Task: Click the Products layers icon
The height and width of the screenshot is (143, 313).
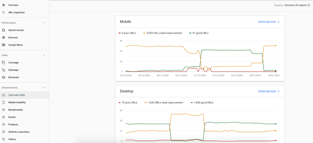Action: tap(3, 124)
